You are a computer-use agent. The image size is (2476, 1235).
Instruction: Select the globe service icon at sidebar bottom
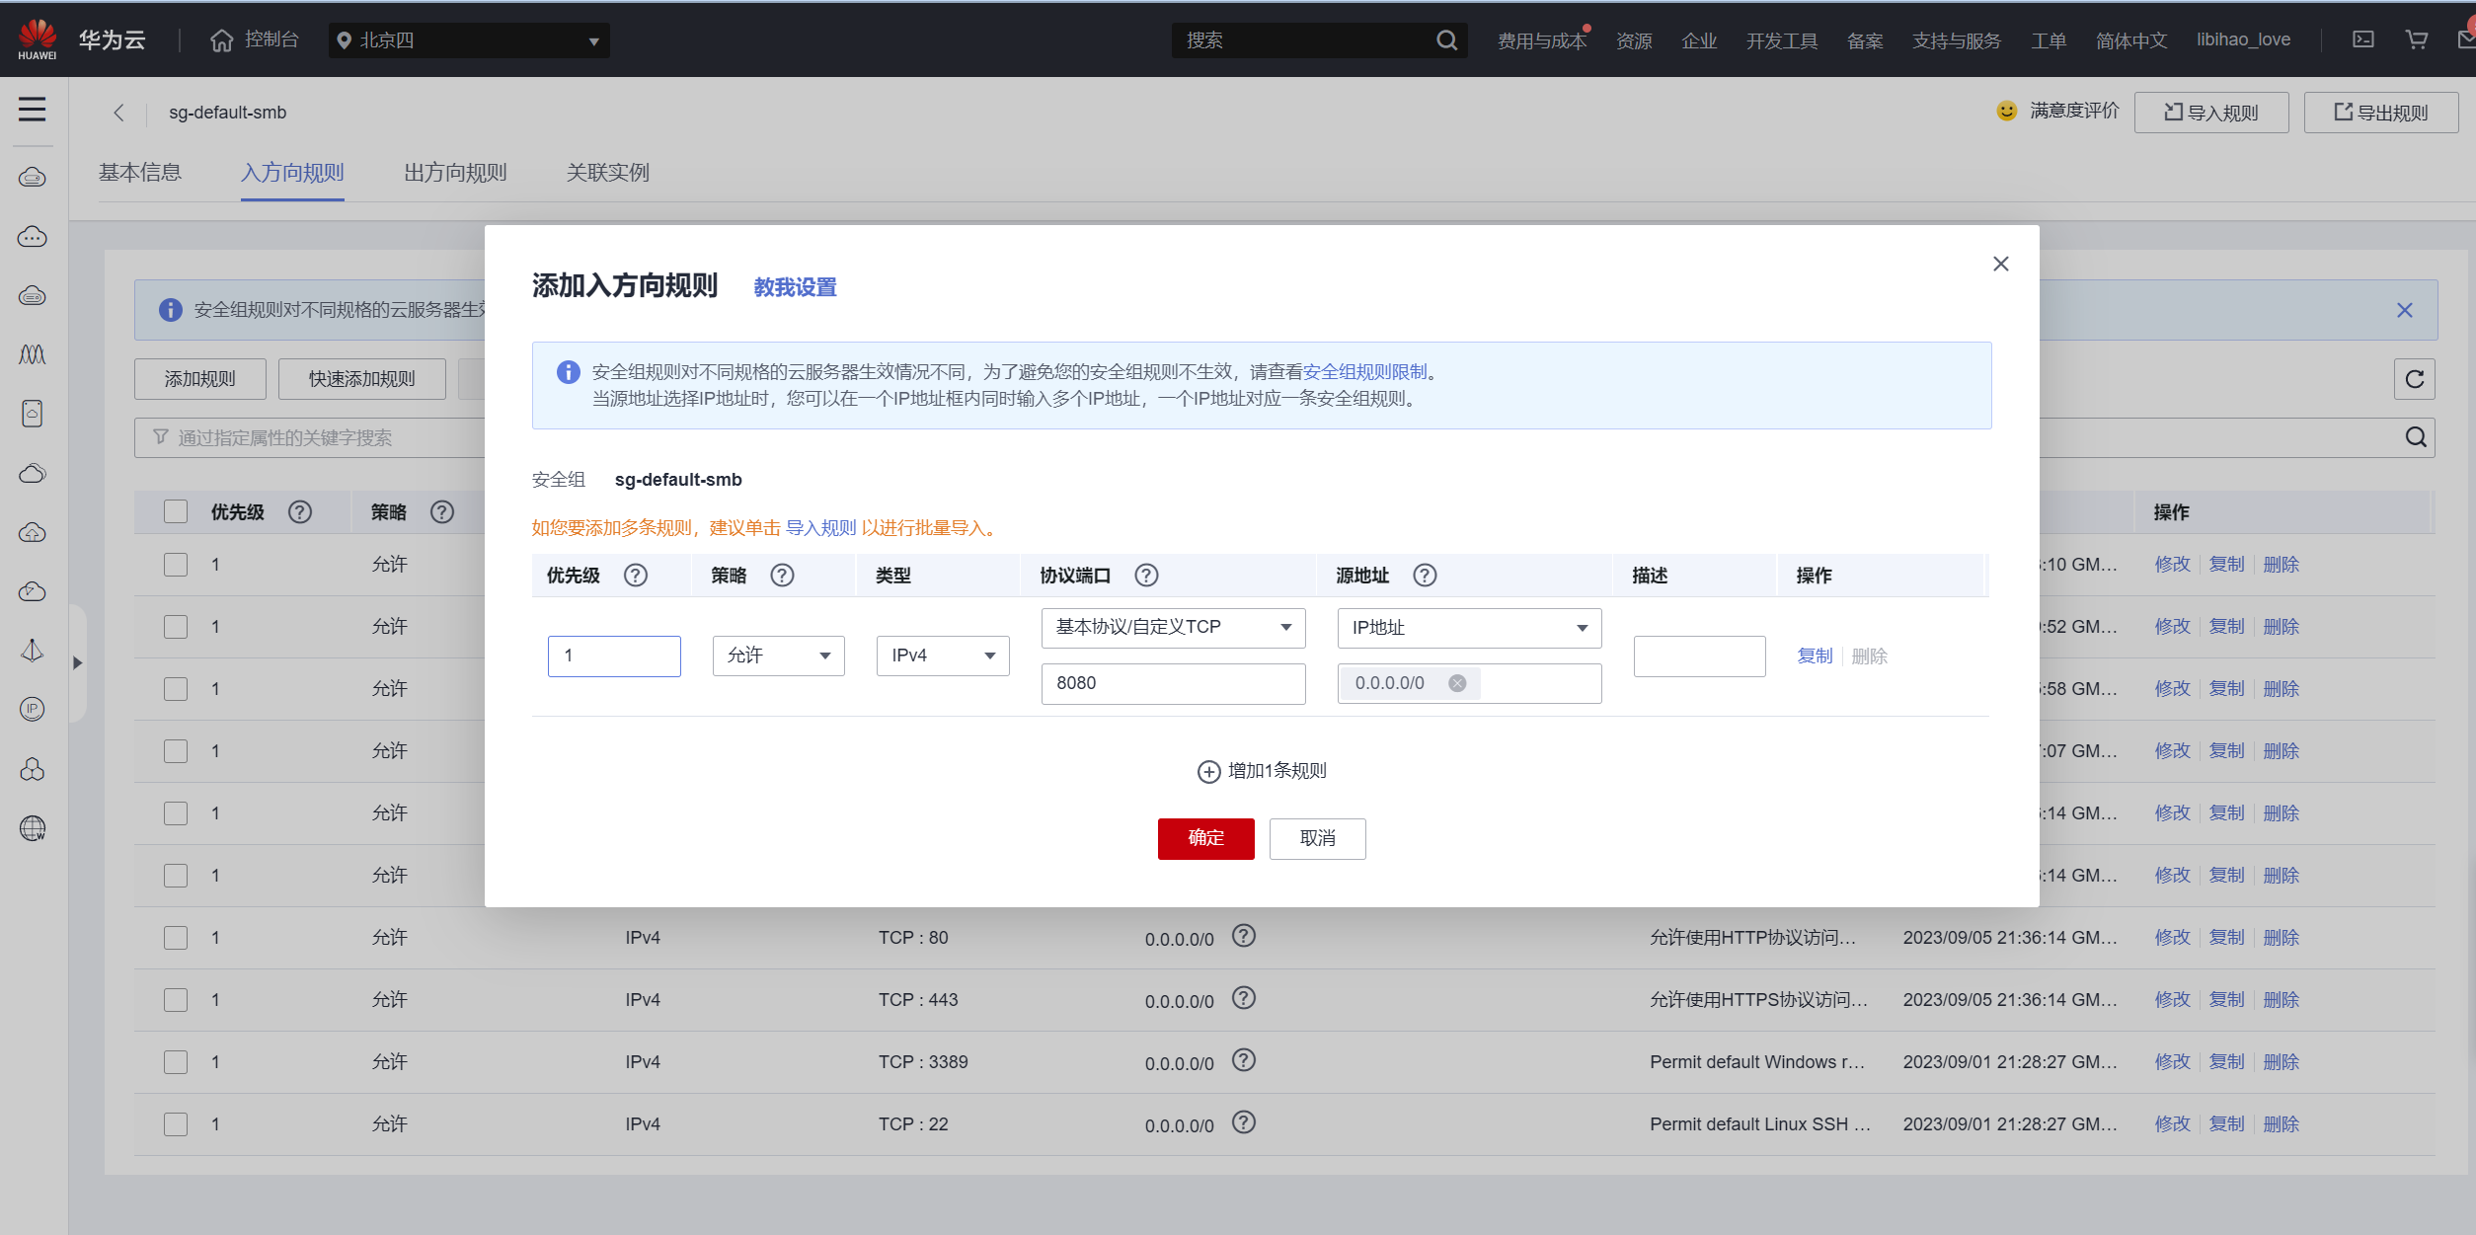(32, 829)
